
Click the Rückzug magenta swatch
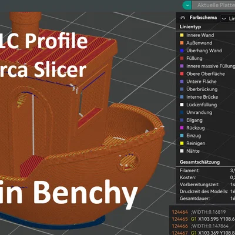point(182,128)
